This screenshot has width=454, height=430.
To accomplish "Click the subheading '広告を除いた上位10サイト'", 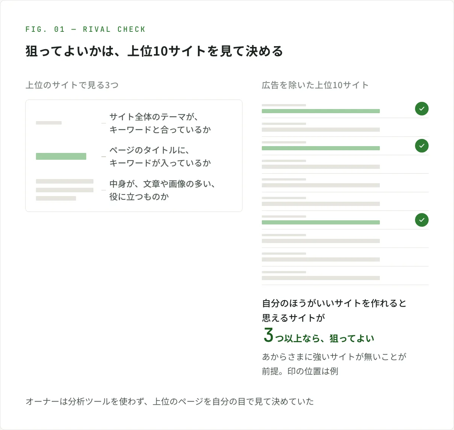I will click(315, 85).
